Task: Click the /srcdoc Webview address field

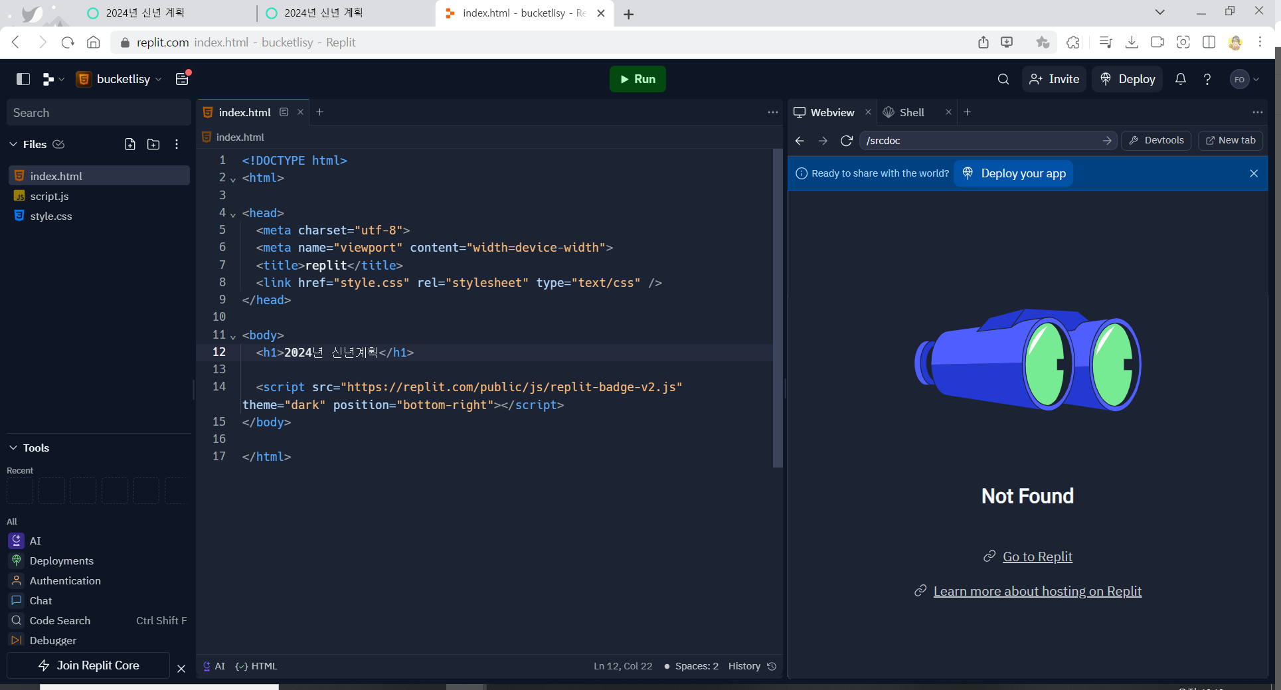Action: coord(987,141)
